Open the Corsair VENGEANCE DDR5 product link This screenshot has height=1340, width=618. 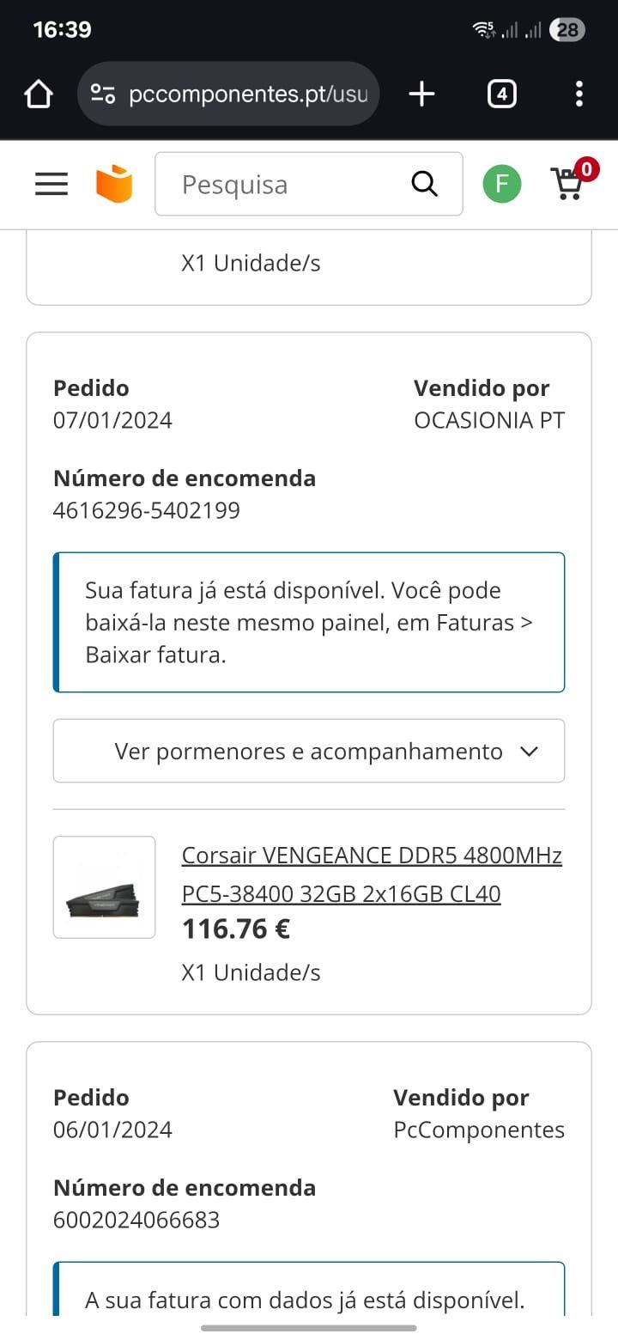tap(373, 874)
